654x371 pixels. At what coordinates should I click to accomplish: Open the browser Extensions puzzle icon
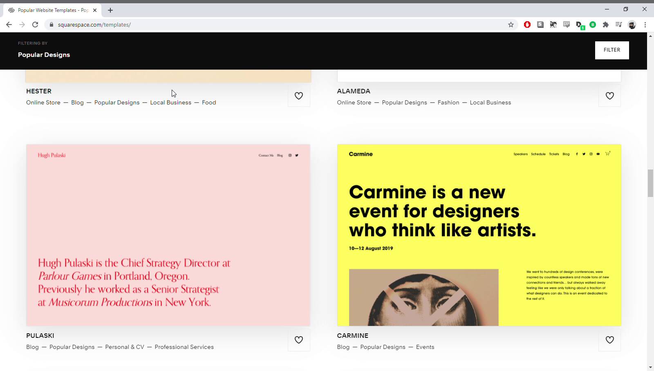tap(606, 25)
